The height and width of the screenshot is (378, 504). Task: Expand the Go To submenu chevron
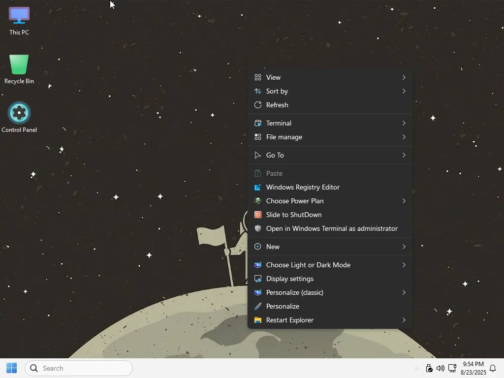404,155
